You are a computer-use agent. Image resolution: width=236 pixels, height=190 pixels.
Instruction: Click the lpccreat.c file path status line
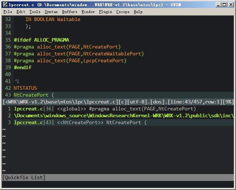click(118, 102)
